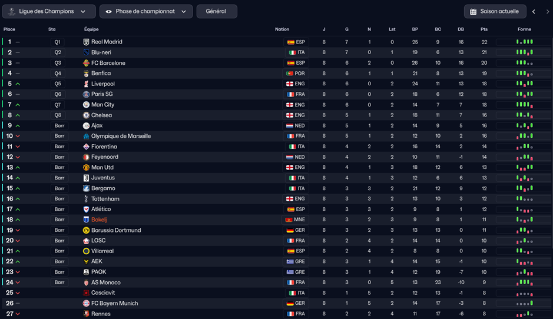Click Liverpool's form indicator bars

(x=524, y=84)
